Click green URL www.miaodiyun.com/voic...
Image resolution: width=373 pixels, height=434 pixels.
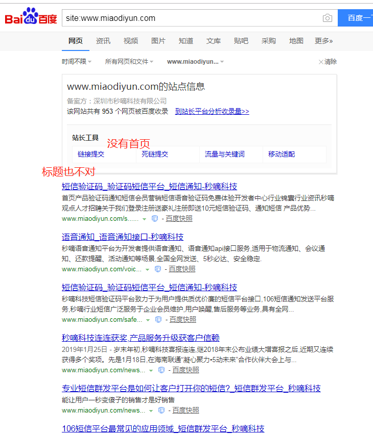102,269
